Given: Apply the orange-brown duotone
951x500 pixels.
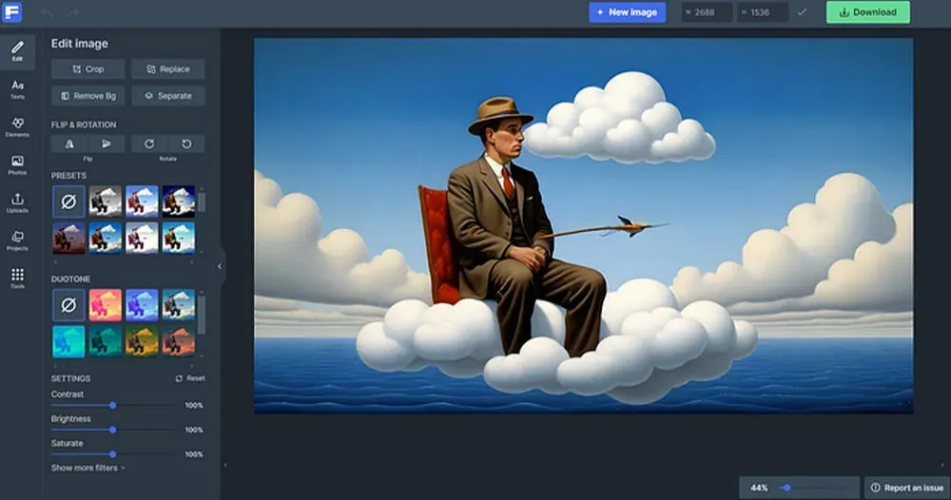Looking at the screenshot, I should pyautogui.click(x=179, y=341).
